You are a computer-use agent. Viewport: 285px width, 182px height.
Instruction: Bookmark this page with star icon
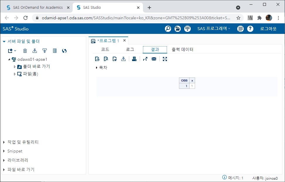238,18
